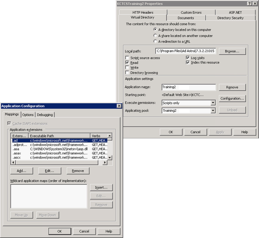
Task: Click the Browse... button for local path
Action: point(232,51)
